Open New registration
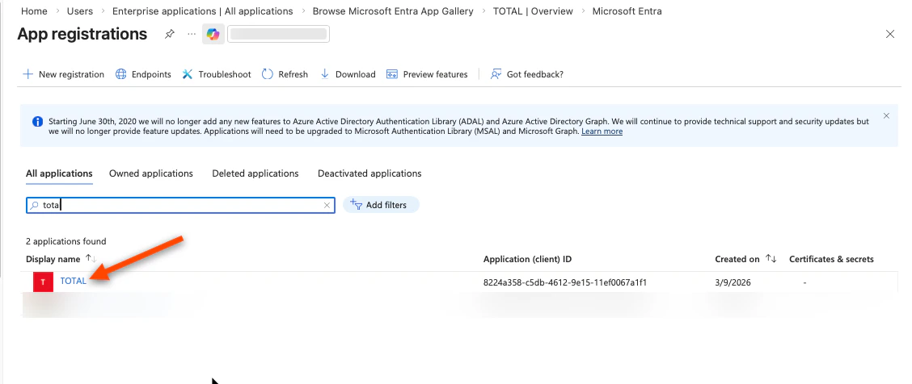Image resolution: width=912 pixels, height=384 pixels. (x=63, y=74)
